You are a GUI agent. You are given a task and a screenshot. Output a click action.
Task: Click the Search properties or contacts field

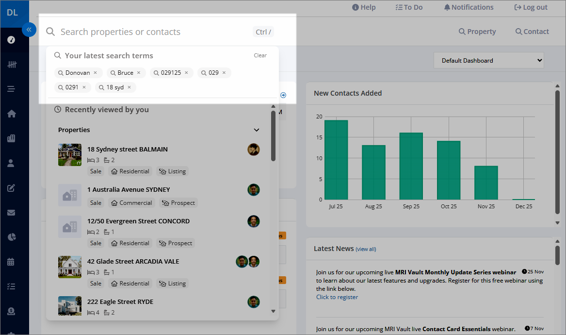coord(155,32)
